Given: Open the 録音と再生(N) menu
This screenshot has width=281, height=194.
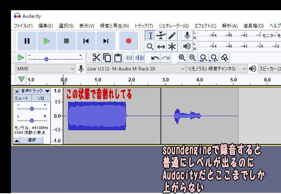Looking at the screenshot, I should click(x=115, y=26).
